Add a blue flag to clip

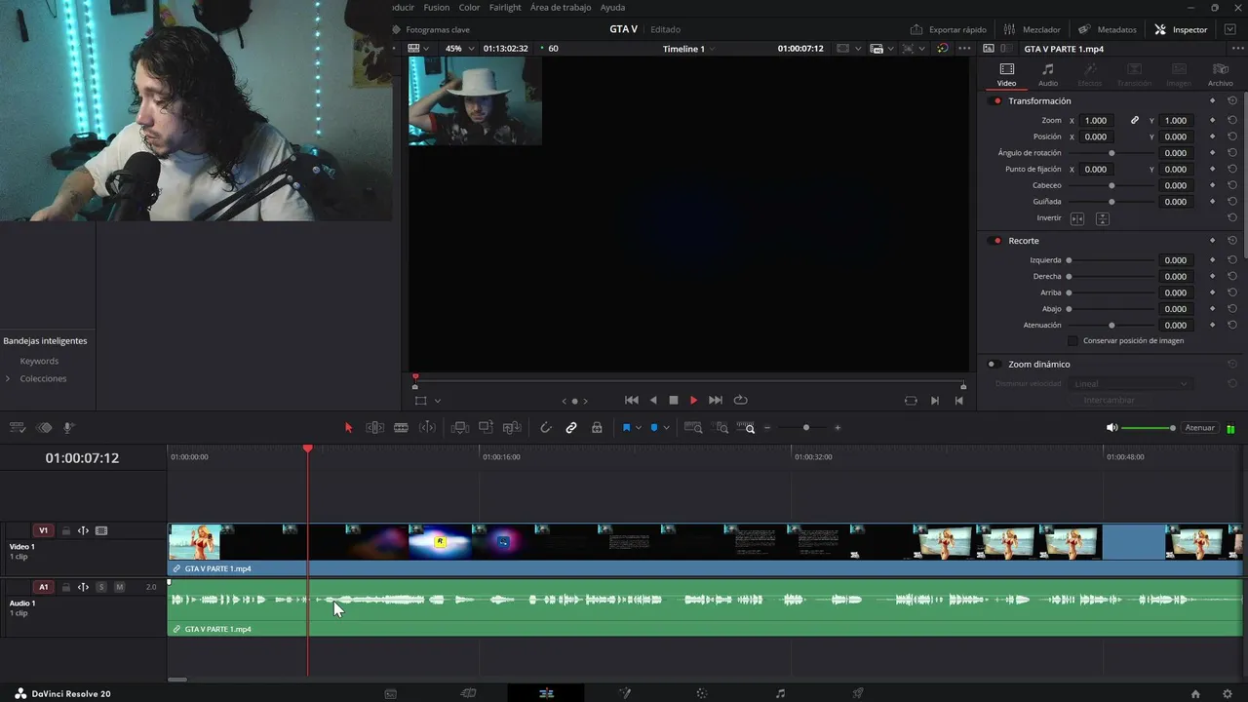click(626, 427)
